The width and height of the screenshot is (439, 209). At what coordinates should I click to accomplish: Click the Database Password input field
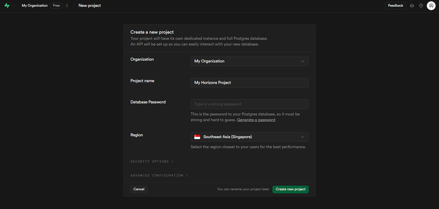tap(250, 104)
